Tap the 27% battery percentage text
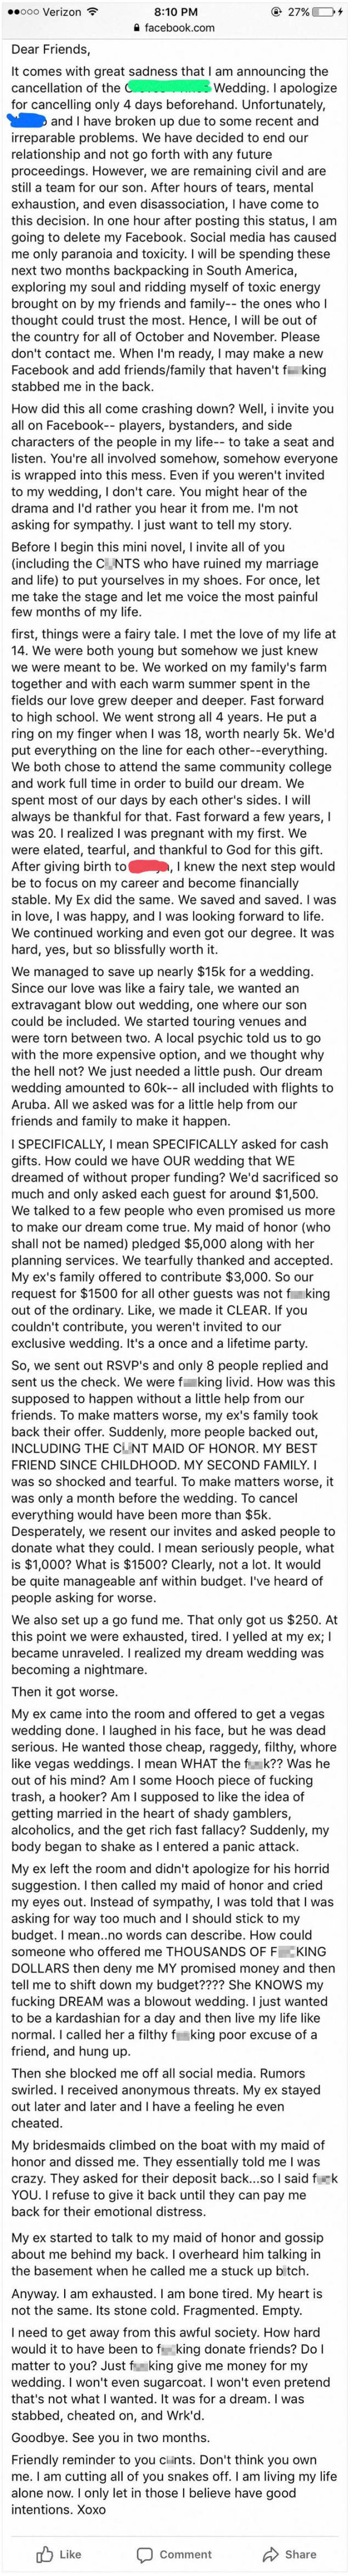 point(299,11)
